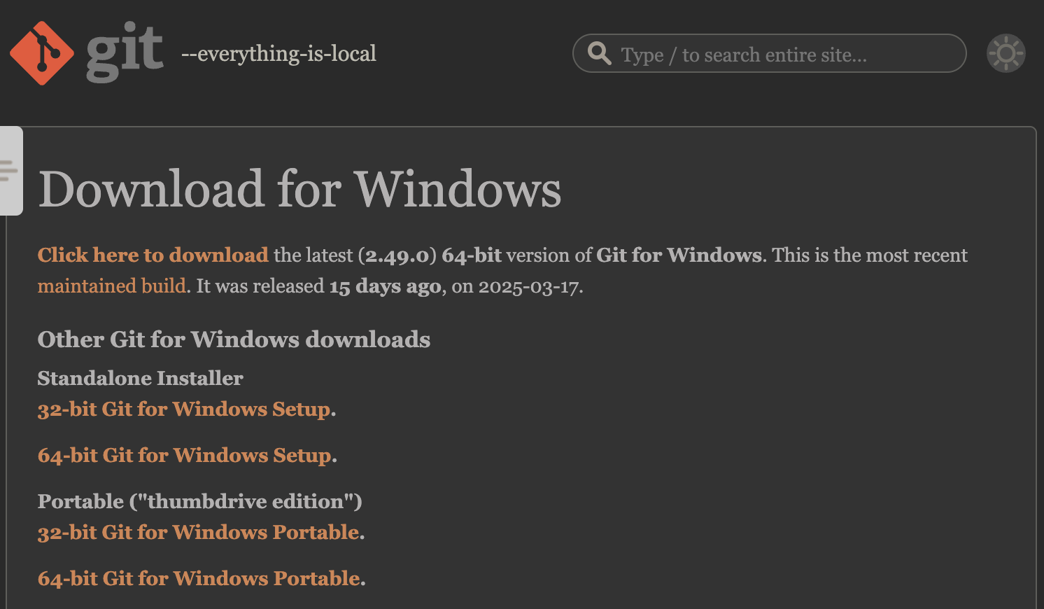Screen dimensions: 1044x609
Task: Click the orange Git diamond logo
Action: (42, 53)
